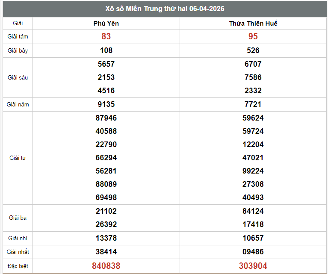Select the Giải tư number 40493
Viewport: 328px width, 274px height.
pyautogui.click(x=253, y=197)
